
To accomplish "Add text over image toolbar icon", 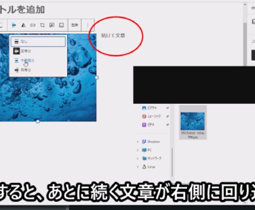I will 52,25.
